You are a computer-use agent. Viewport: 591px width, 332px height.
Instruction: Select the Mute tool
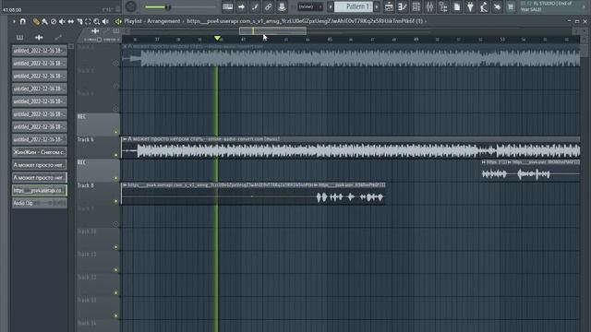62,22
